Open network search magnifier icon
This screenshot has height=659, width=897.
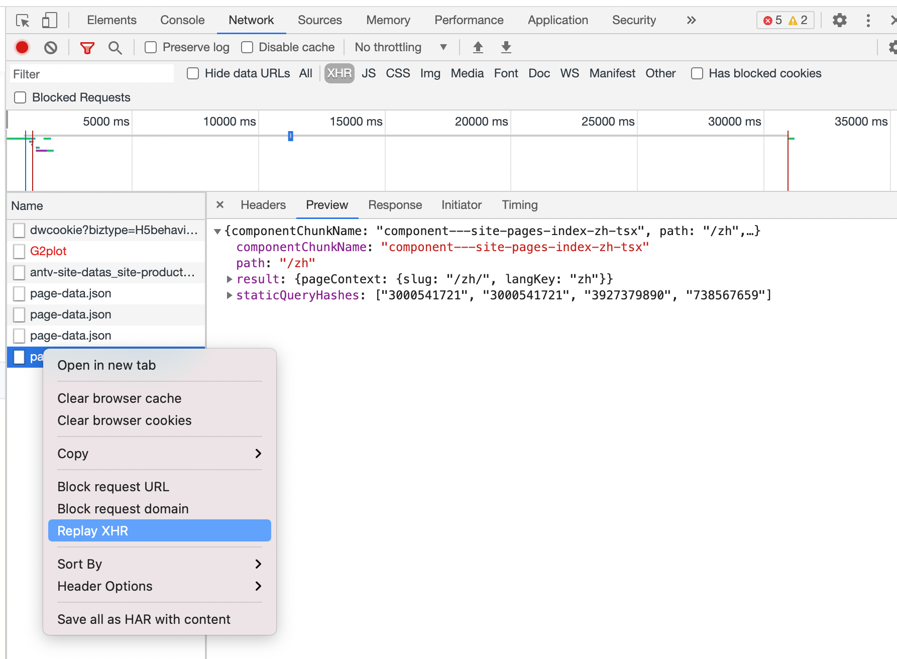[115, 48]
